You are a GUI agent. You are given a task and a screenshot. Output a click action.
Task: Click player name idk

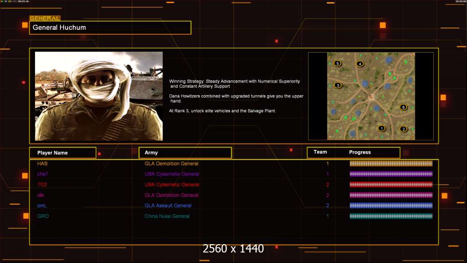pyautogui.click(x=40, y=195)
